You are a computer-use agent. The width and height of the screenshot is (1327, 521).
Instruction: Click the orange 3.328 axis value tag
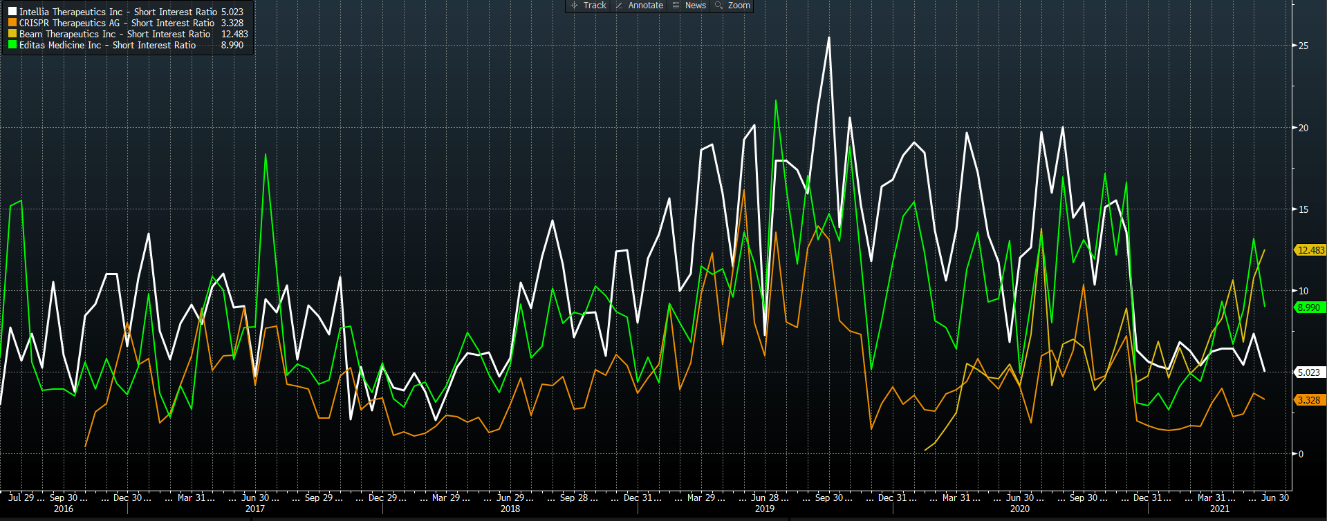click(x=1308, y=400)
